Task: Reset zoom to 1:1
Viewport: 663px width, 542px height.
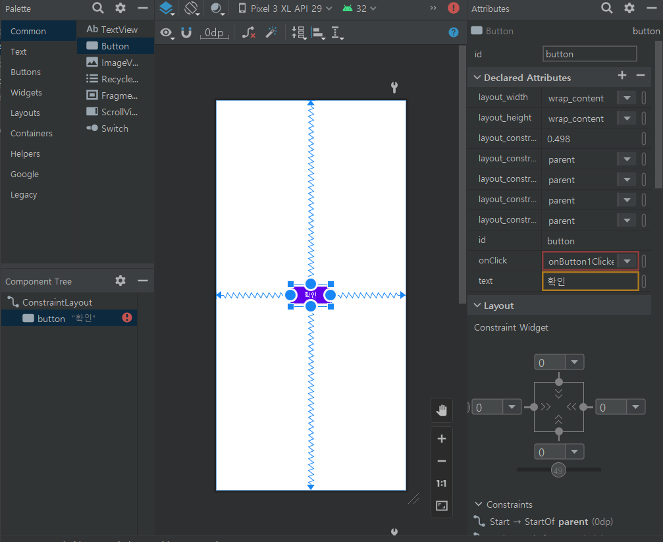Action: click(441, 483)
